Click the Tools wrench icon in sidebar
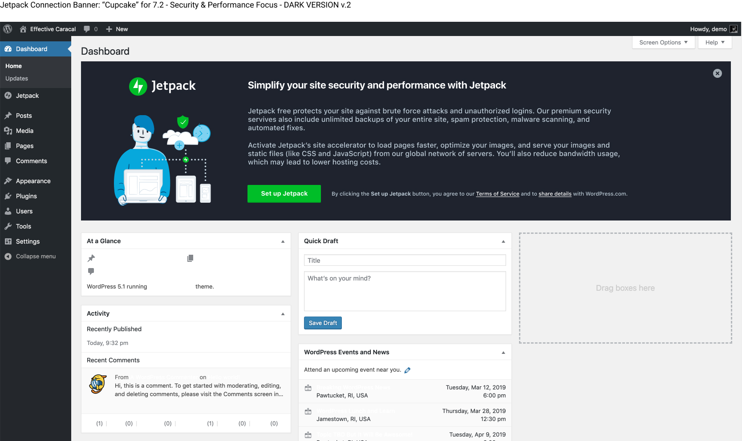The width and height of the screenshot is (742, 441). 8,226
